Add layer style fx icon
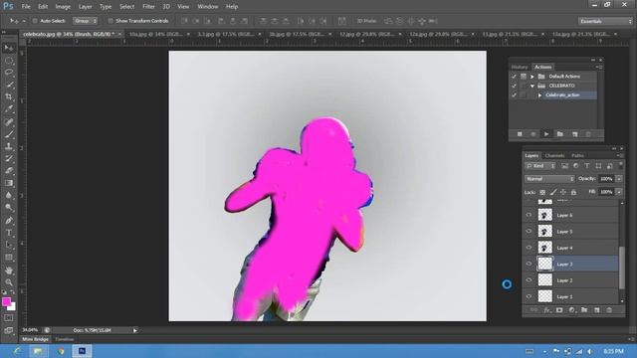 tap(546, 310)
